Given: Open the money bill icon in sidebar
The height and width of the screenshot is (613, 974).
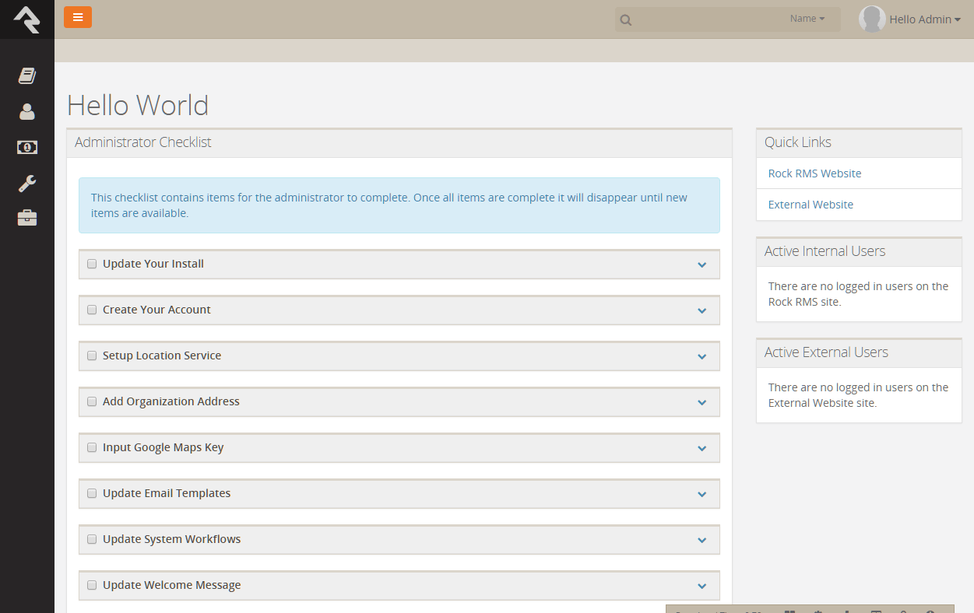Looking at the screenshot, I should [x=27, y=147].
